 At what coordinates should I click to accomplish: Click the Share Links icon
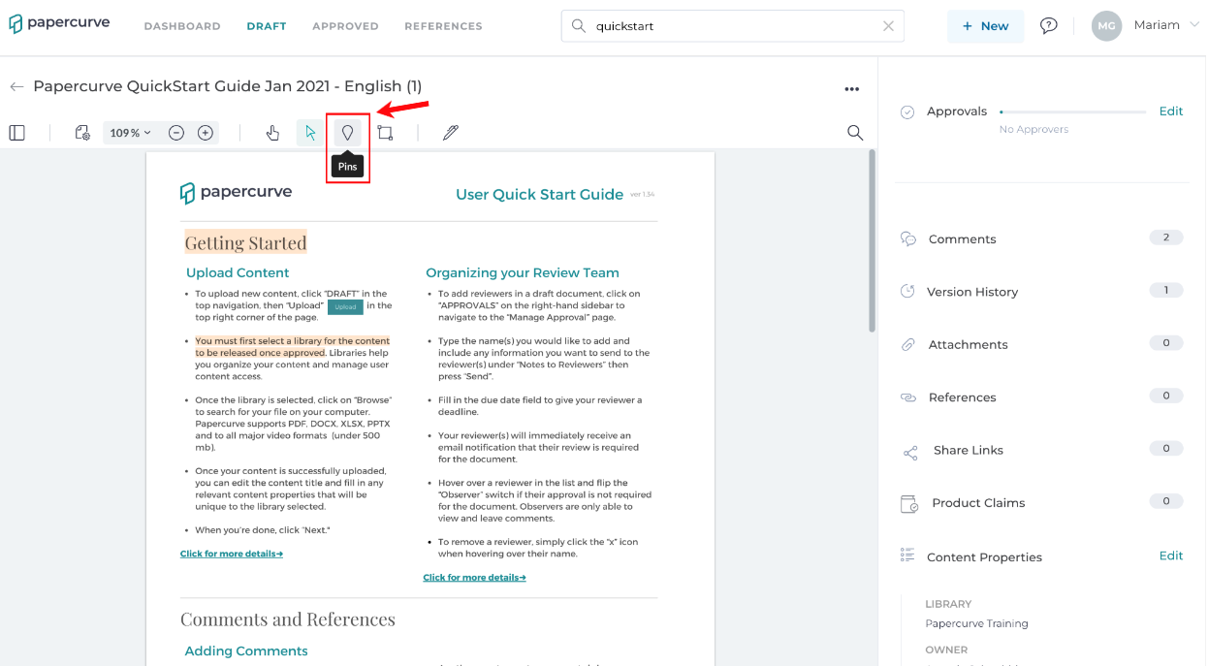tap(910, 453)
